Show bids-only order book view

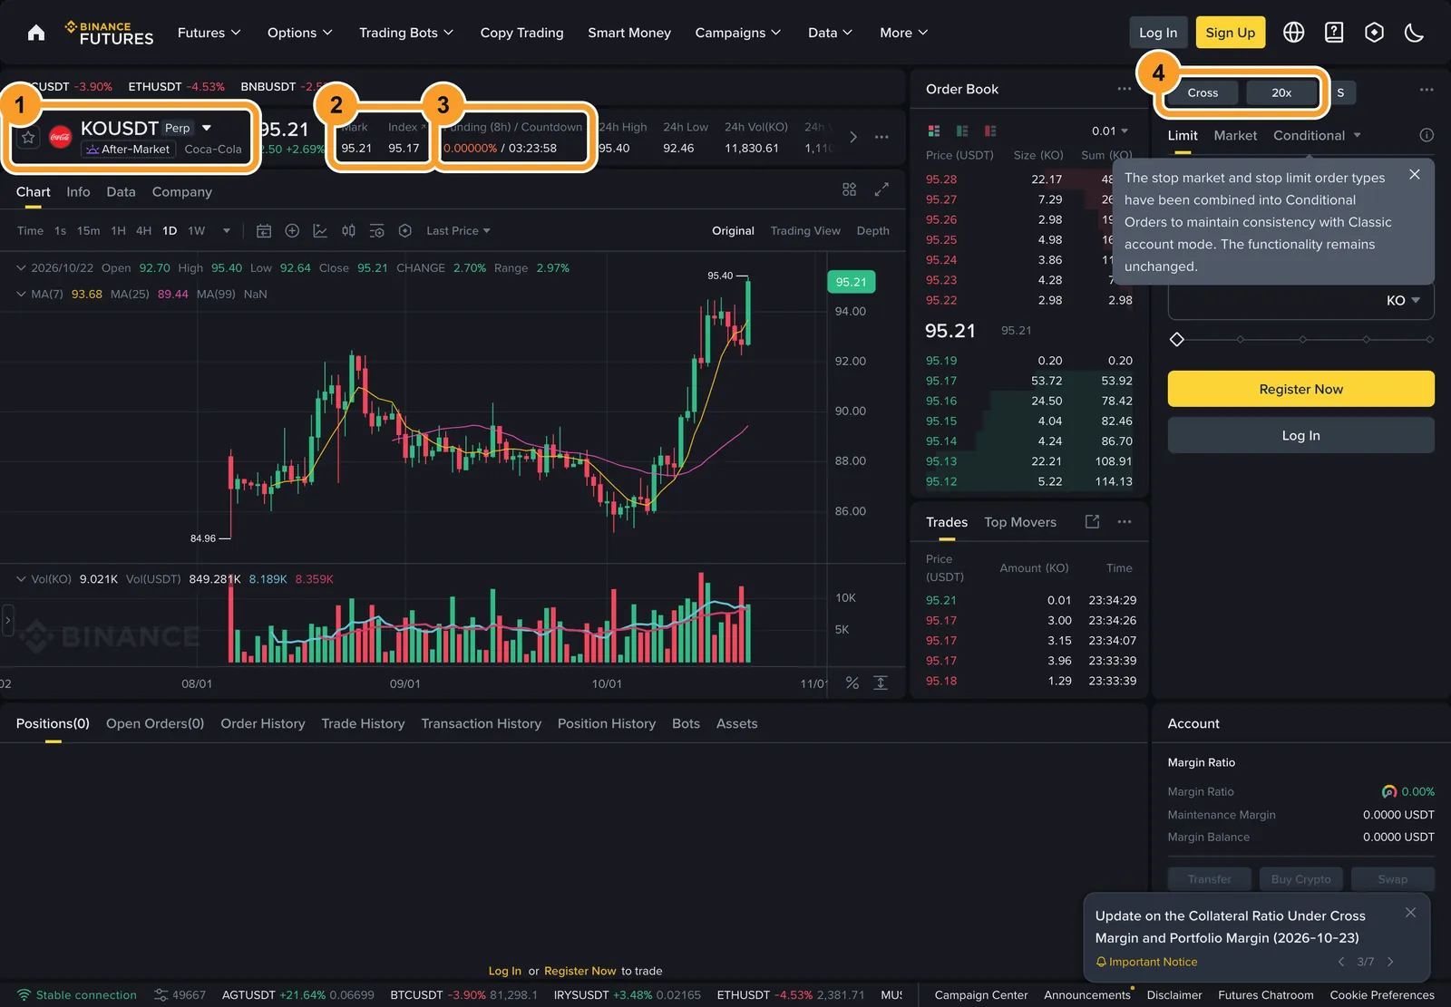[x=962, y=131]
